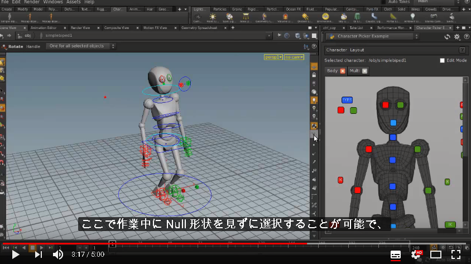This screenshot has width=471, height=264.
Task: Click the reload icon in Character Picker pane
Action: click(447, 37)
